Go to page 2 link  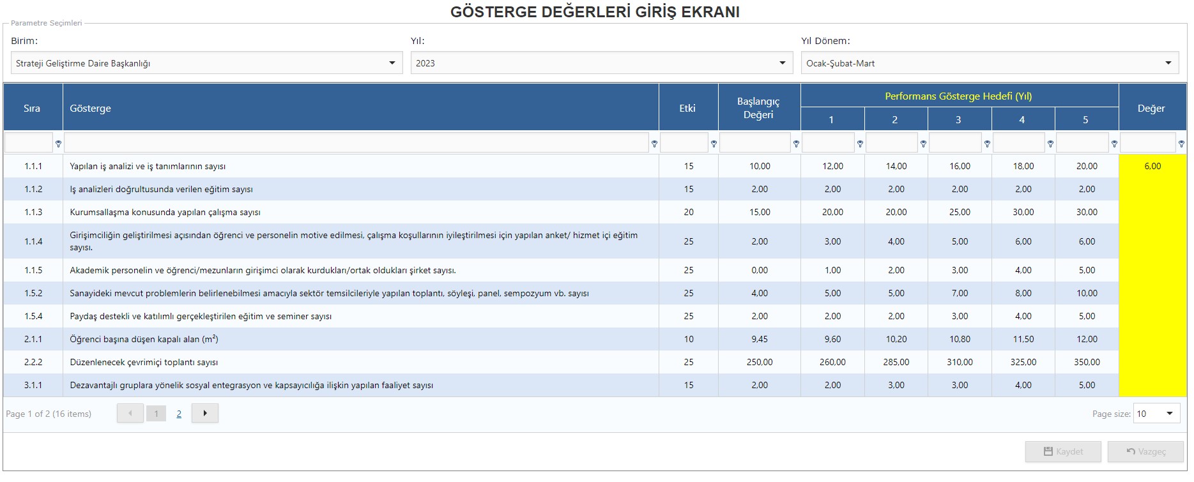tap(179, 414)
